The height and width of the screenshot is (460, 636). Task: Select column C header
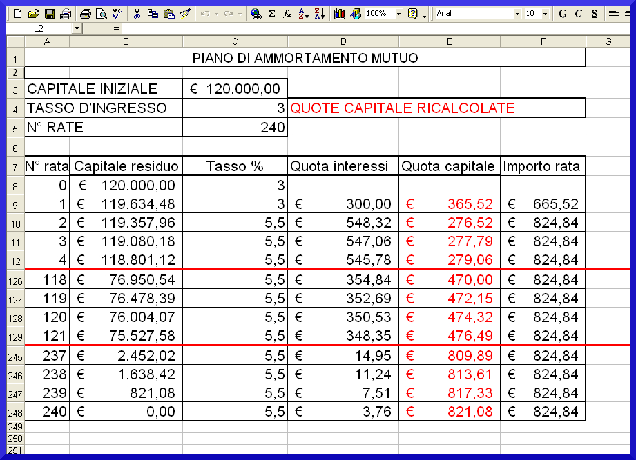coord(235,42)
